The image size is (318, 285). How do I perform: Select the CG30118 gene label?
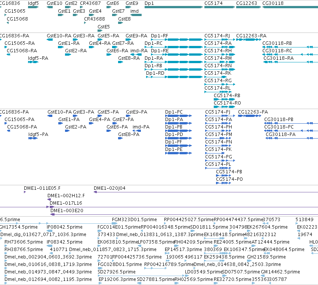point(273,3)
